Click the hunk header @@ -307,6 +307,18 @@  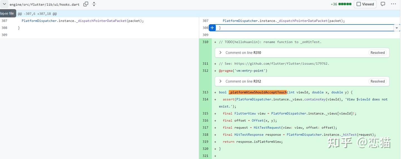[37, 14]
